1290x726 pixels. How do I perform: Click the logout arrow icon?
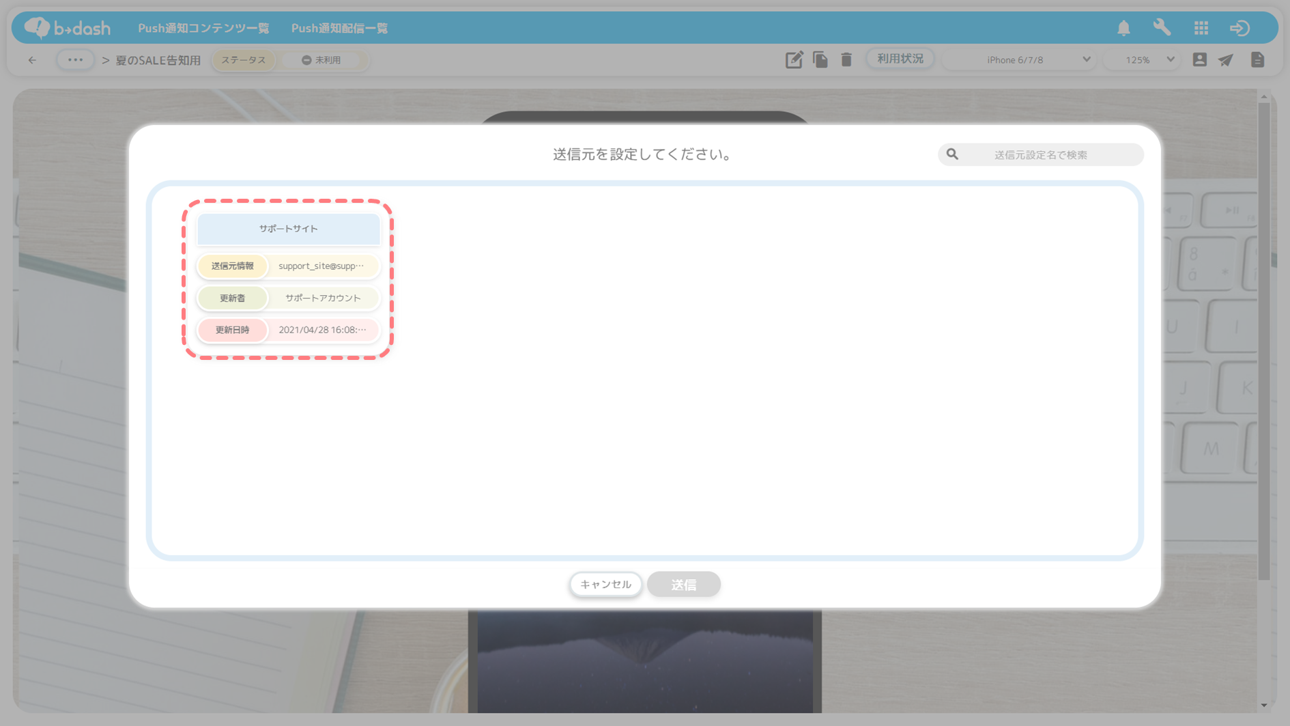point(1239,28)
